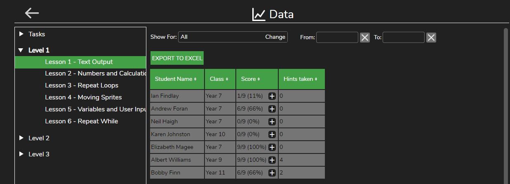Collapse the Level 1 section
This screenshot has height=184, width=510.
[21, 50]
